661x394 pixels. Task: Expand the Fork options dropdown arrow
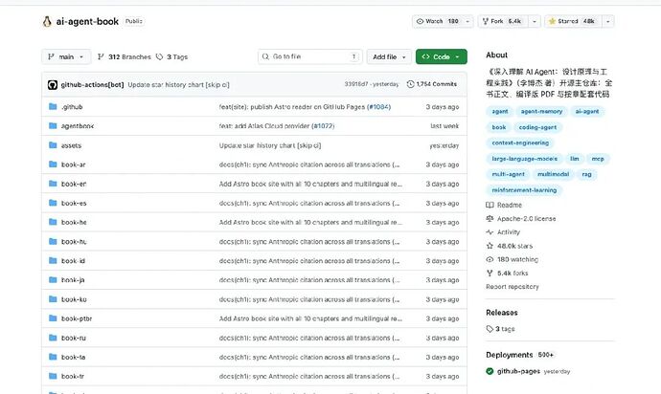coord(535,21)
